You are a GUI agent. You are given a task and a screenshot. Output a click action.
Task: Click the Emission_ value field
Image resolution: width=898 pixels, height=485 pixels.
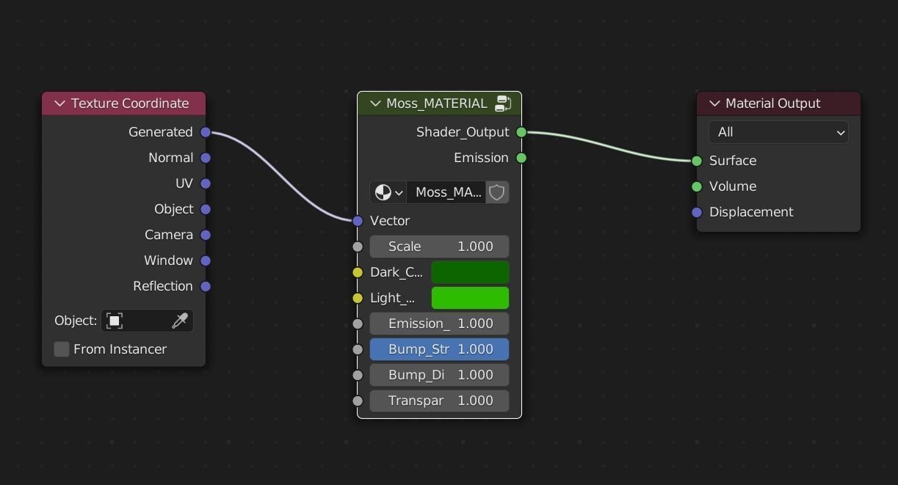(x=439, y=324)
